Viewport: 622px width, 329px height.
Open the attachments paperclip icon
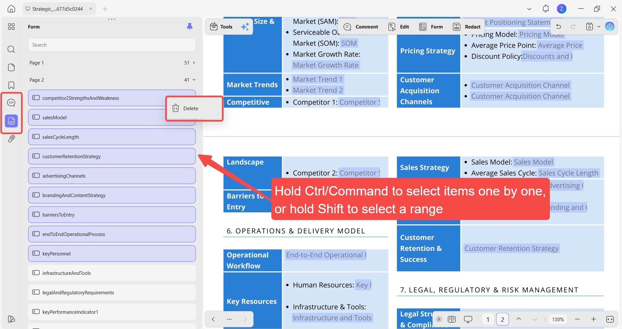pyautogui.click(x=11, y=139)
